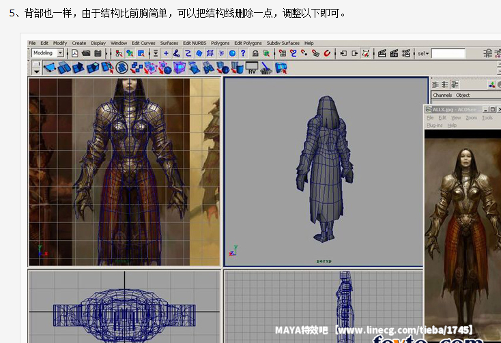
Task: Click the quick selection name input field
Action: click(x=448, y=54)
